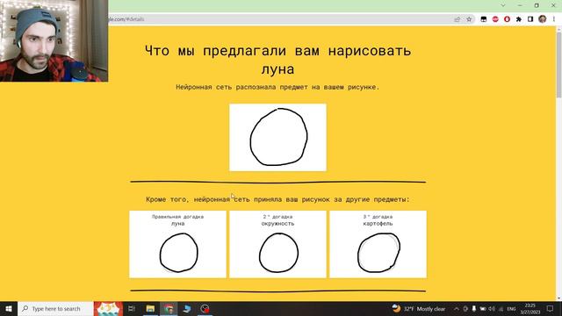Select the heading 'Что мы предлагали вам нарисовать'
The height and width of the screenshot is (316, 562).
click(x=277, y=51)
